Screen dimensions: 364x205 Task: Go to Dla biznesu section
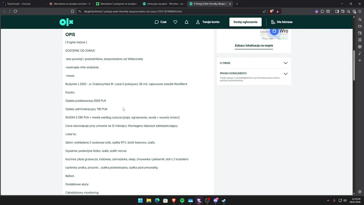click(x=282, y=22)
